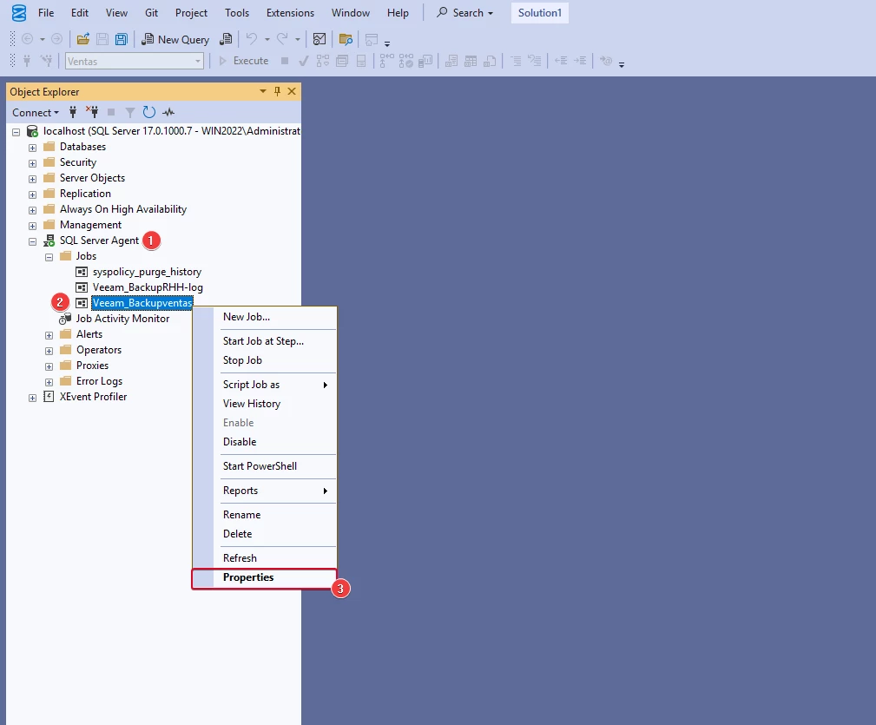Click the Navigate Forward icon

click(57, 39)
